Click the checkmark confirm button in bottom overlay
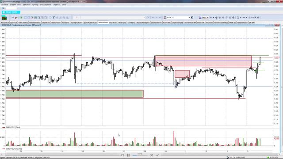Screen dimensions: 283x159 [x=157, y=155]
